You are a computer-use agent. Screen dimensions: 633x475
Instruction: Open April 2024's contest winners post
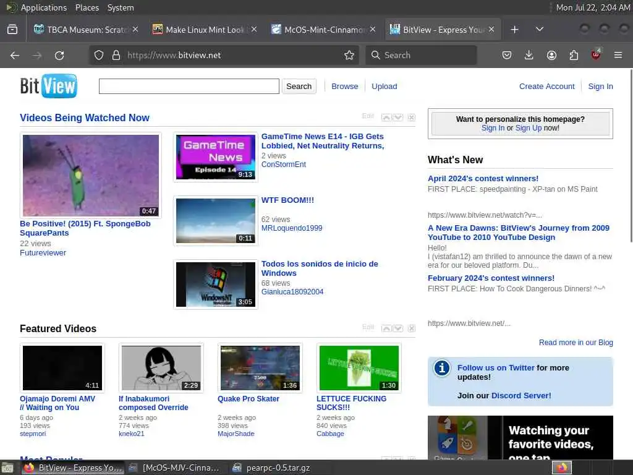click(483, 179)
